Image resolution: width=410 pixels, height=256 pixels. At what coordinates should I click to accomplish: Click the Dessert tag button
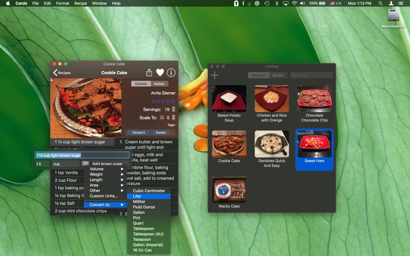coord(138,132)
